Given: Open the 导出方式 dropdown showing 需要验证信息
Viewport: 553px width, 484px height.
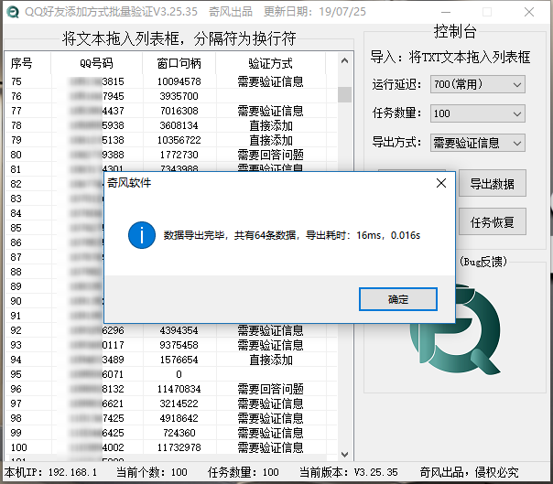Looking at the screenshot, I should click(x=478, y=143).
